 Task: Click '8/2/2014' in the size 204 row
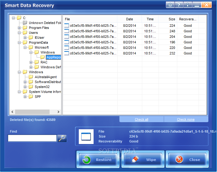tap(130, 37)
